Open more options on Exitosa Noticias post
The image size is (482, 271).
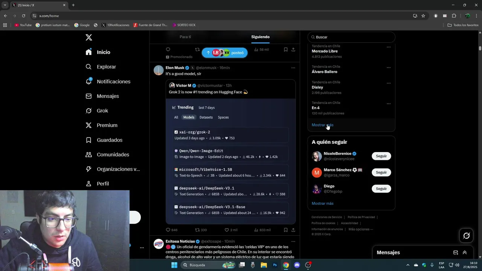293,241
